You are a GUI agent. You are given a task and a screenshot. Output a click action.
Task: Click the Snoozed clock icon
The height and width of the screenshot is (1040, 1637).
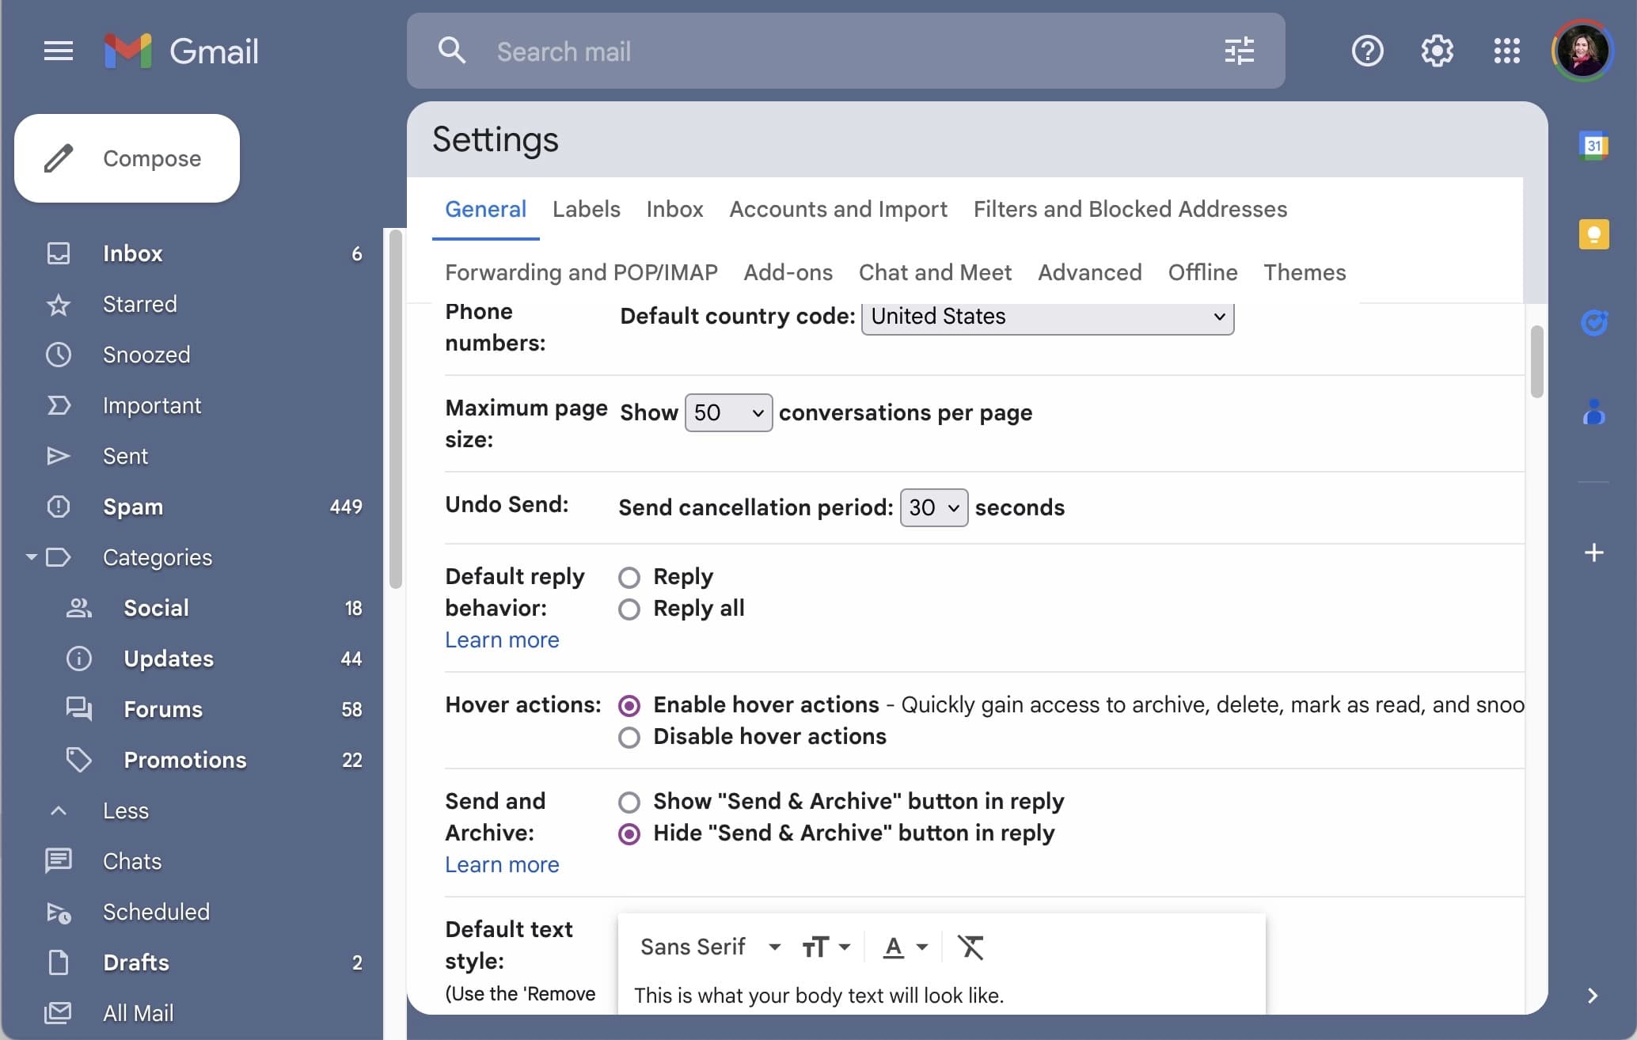(58, 355)
